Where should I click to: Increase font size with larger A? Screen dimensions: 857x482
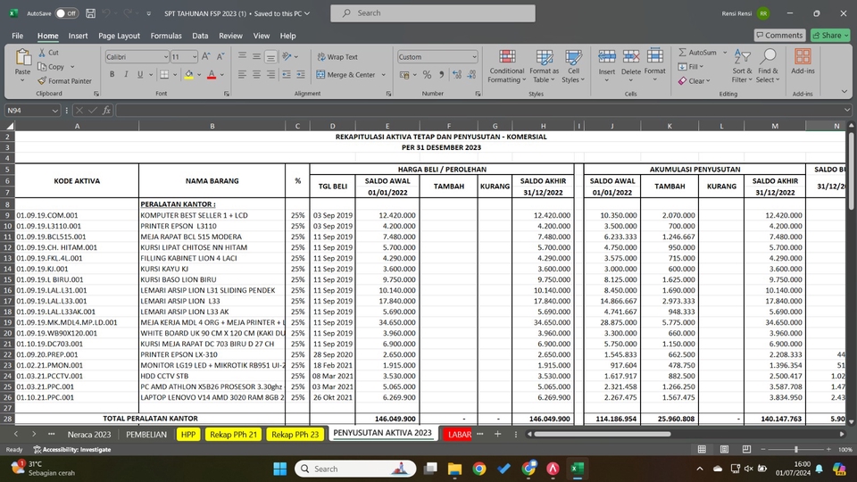point(206,56)
